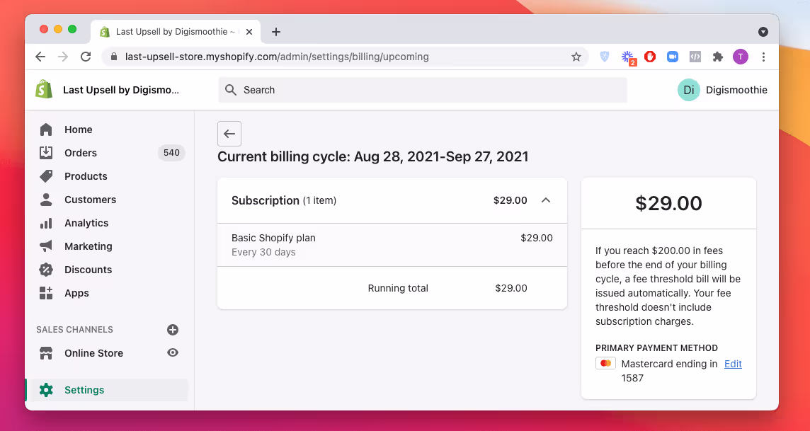Open Analytics from the sidebar
This screenshot has width=810, height=431.
pos(86,223)
